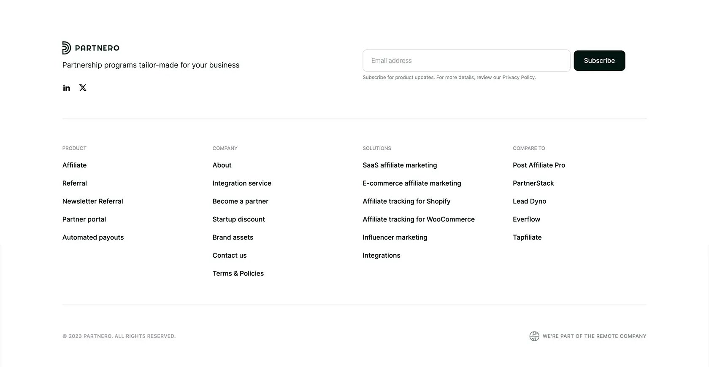This screenshot has width=709, height=367.
Task: View Terms & Policies
Action: (238, 273)
